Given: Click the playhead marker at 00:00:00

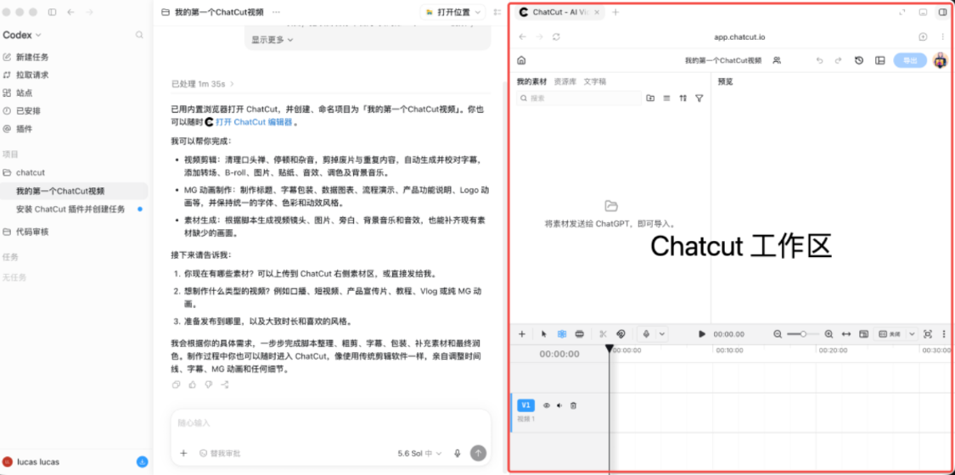Looking at the screenshot, I should (609, 349).
